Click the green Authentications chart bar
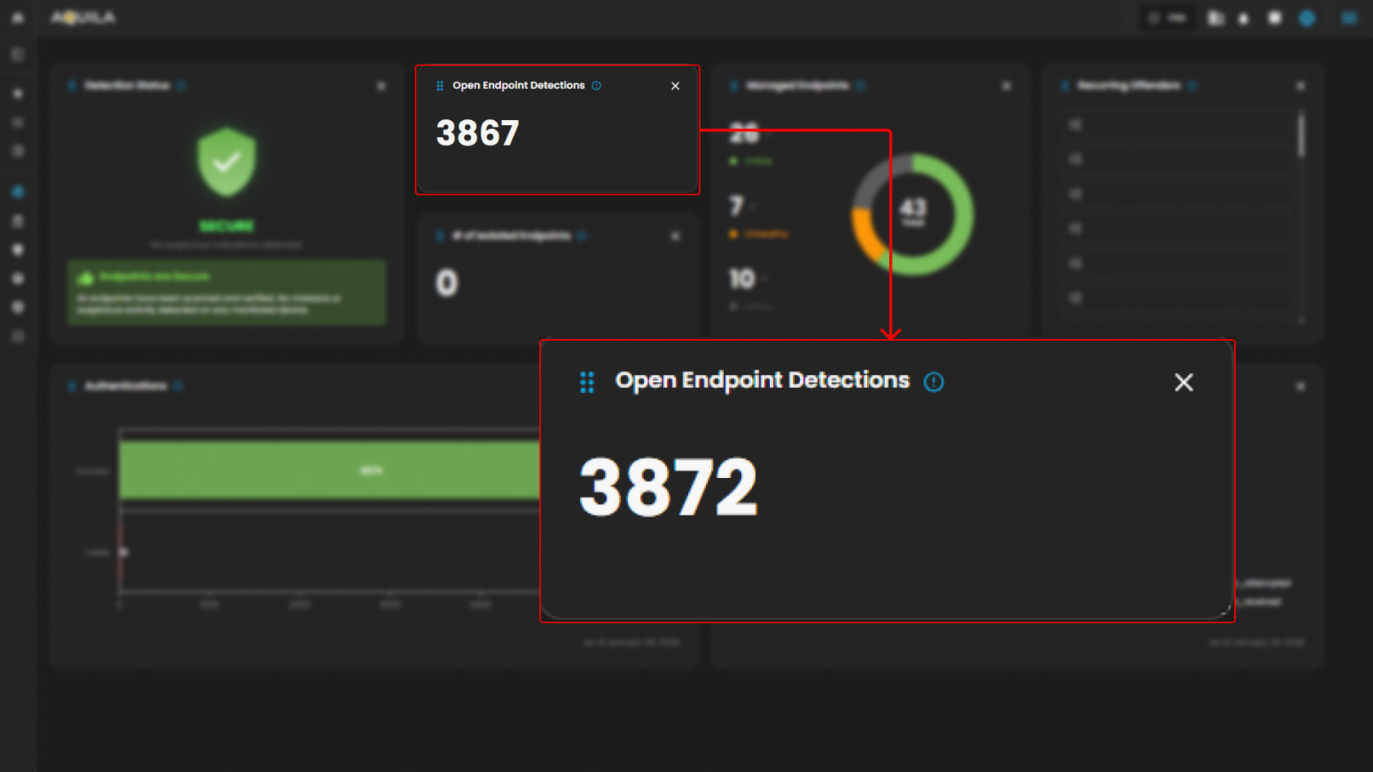 coord(329,470)
